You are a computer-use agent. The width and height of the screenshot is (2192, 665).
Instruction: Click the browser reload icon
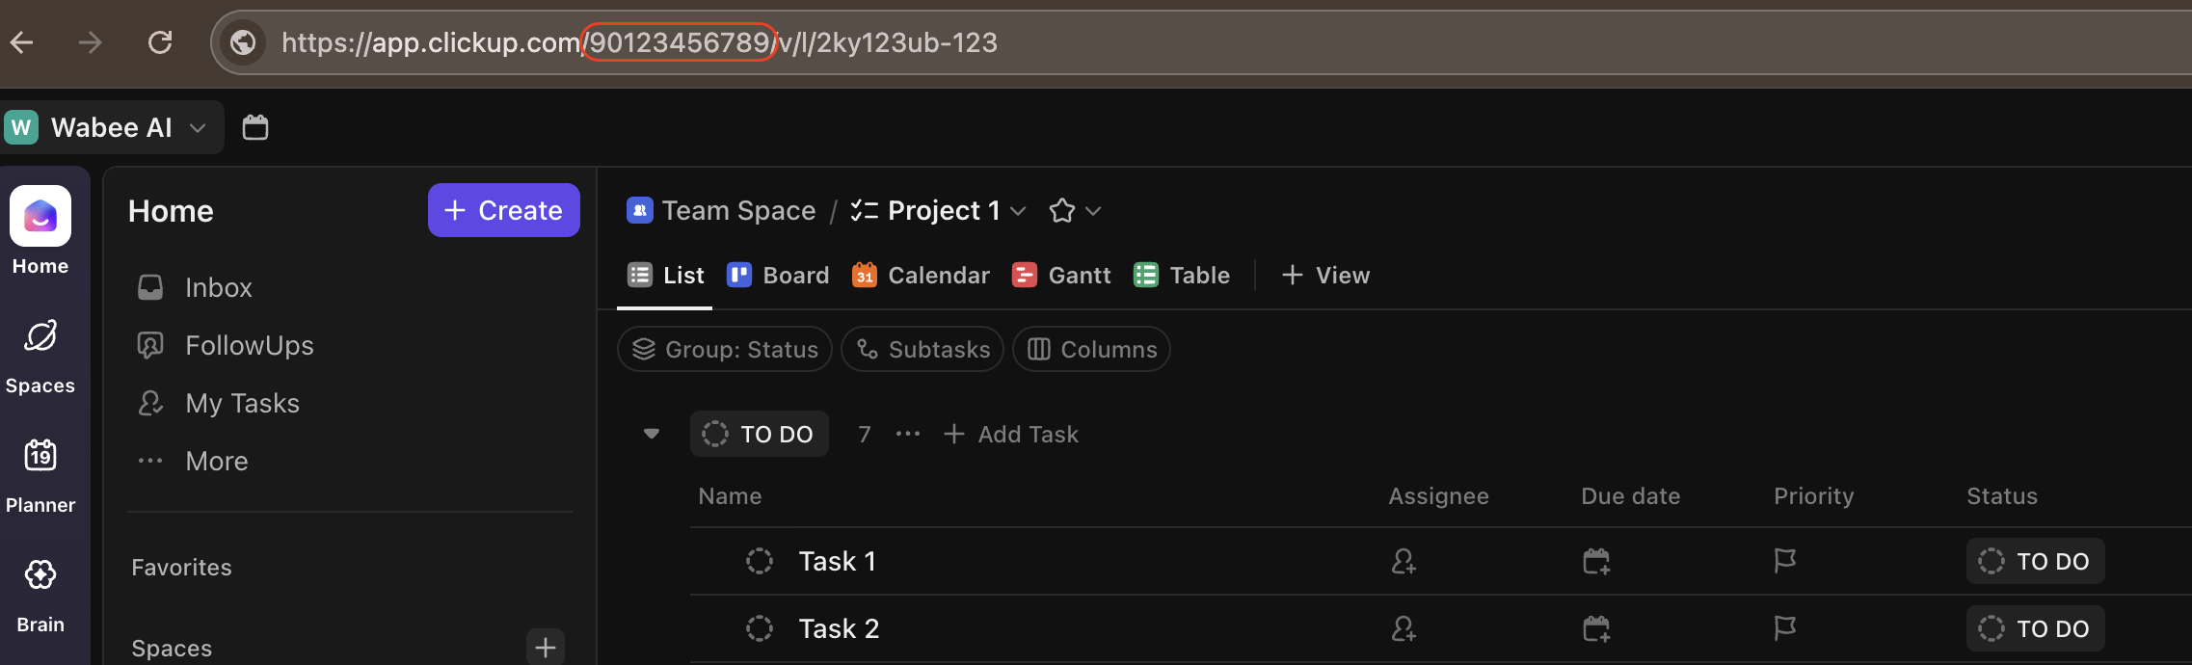click(160, 42)
